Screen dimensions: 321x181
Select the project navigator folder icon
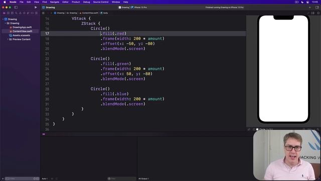[x=4, y=13]
